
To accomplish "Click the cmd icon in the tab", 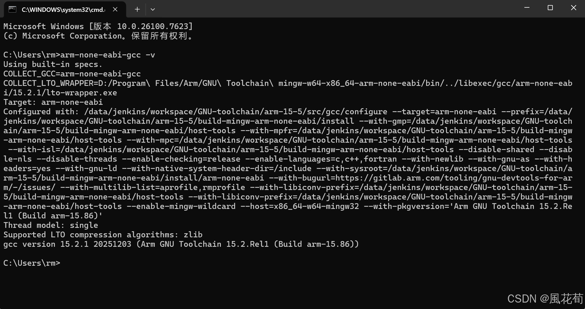I will click(x=13, y=9).
